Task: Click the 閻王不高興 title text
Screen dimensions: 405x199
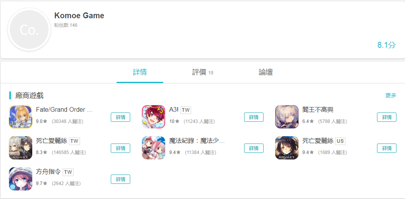Action: [x=318, y=110]
